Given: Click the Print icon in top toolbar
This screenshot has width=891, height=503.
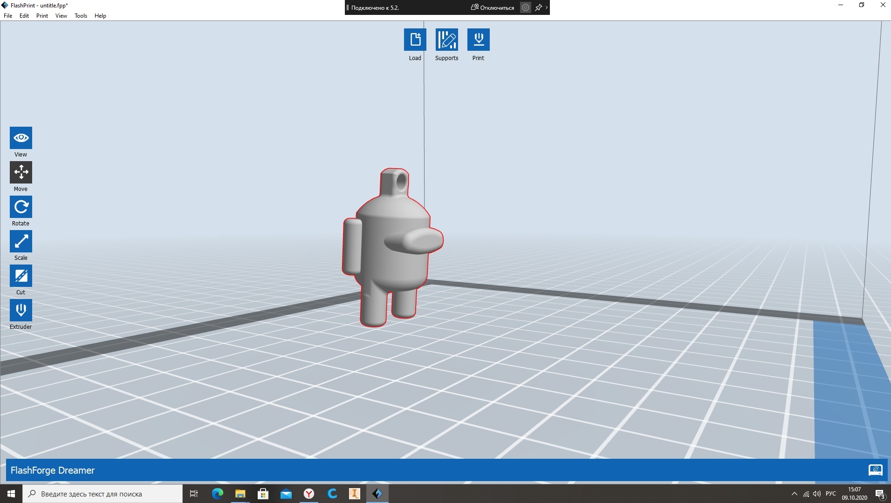Looking at the screenshot, I should click(x=478, y=40).
